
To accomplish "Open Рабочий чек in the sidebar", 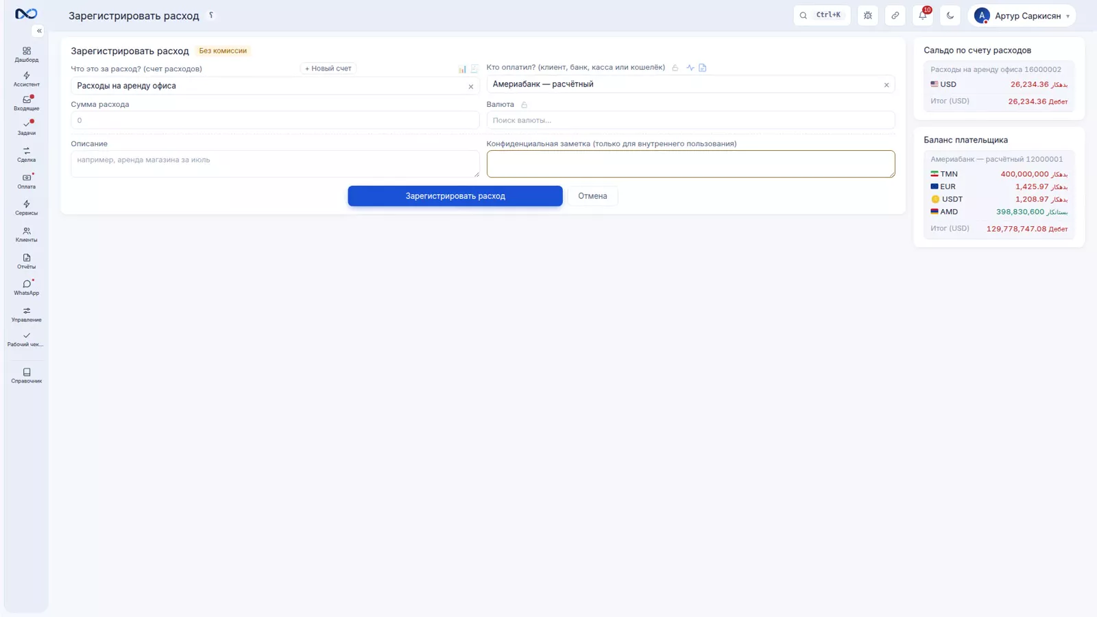I will pyautogui.click(x=26, y=339).
